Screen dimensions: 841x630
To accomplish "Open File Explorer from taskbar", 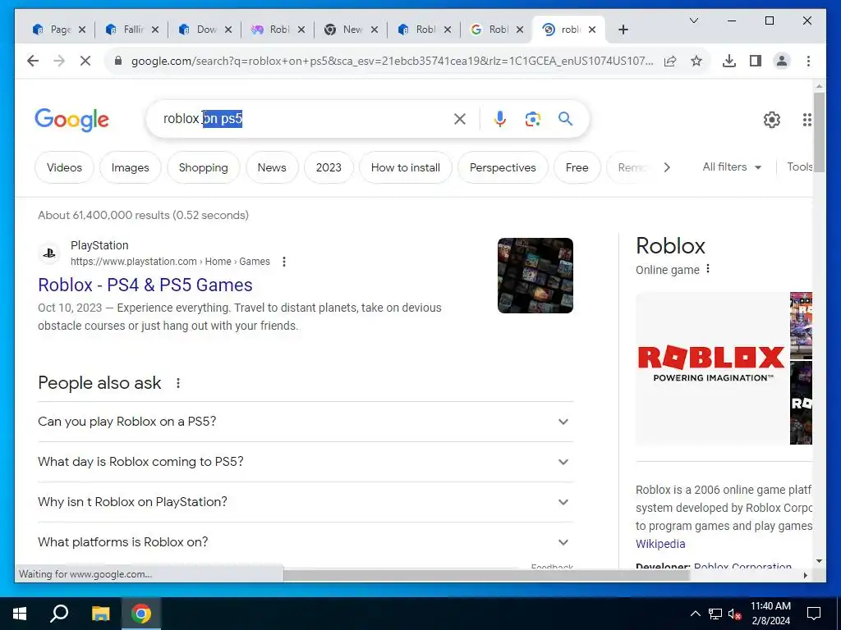I will (100, 614).
